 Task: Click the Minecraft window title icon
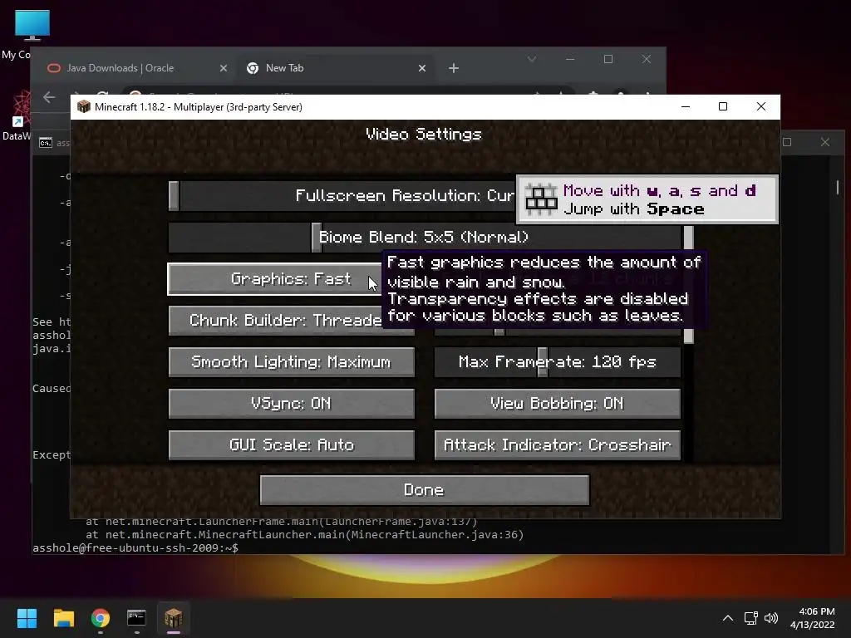84,107
